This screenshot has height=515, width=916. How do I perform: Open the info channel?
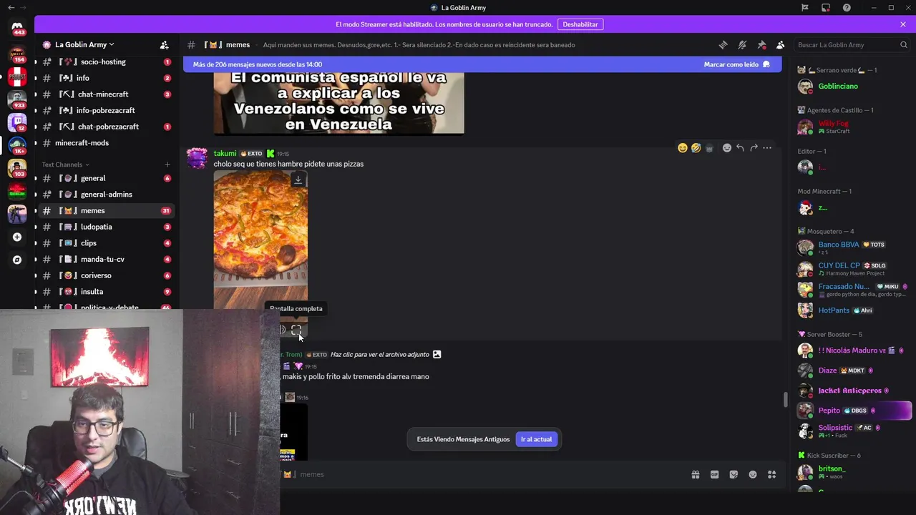coord(105,78)
